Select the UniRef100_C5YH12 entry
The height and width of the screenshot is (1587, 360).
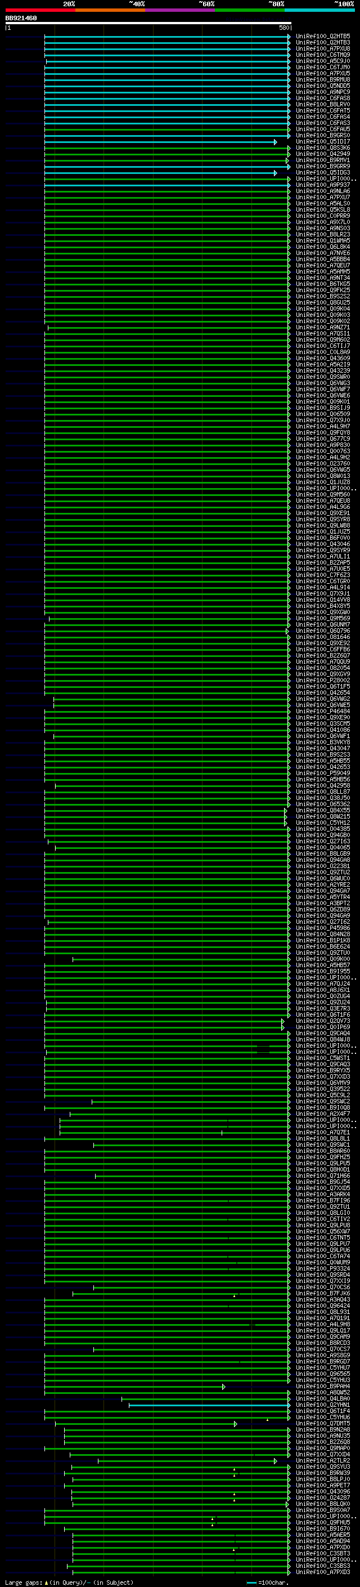point(323,823)
